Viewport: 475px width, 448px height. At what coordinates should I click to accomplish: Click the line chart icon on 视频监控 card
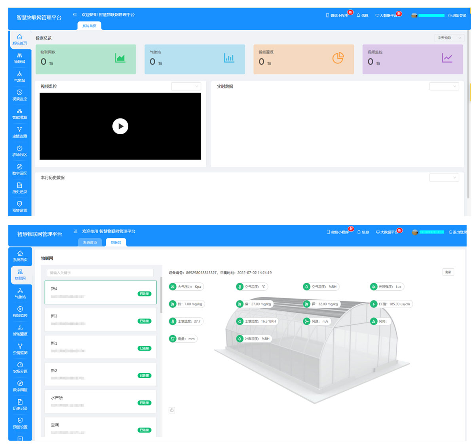(447, 58)
